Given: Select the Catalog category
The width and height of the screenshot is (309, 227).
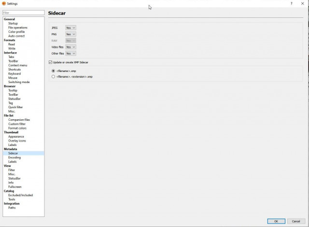Looking at the screenshot, I should point(9,191).
